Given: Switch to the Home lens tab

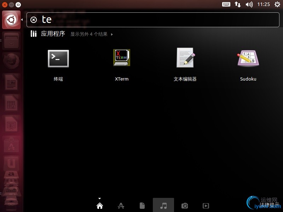Looking at the screenshot, I should [100, 206].
